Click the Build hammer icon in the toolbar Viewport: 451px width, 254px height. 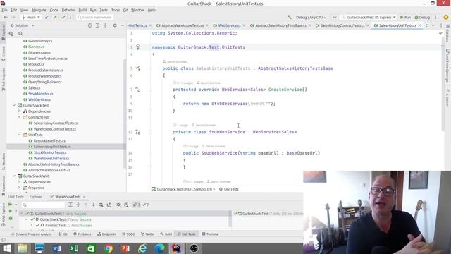pyautogui.click(x=290, y=17)
